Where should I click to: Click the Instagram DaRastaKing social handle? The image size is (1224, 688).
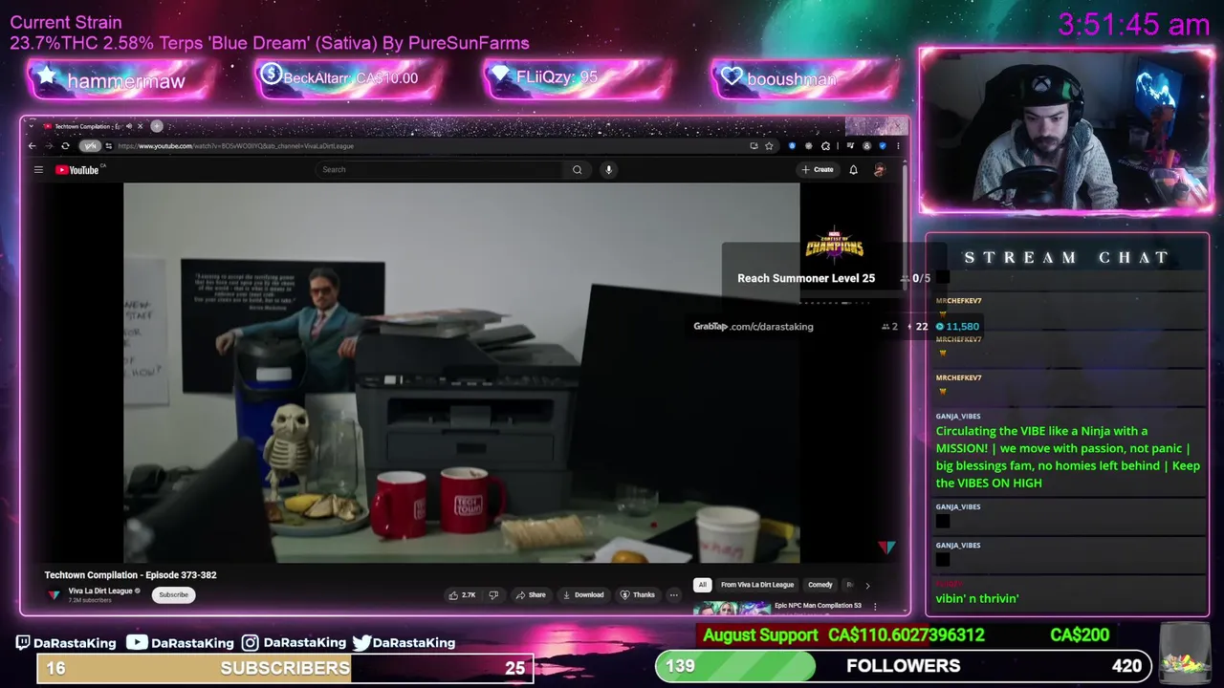pyautogui.click(x=294, y=643)
